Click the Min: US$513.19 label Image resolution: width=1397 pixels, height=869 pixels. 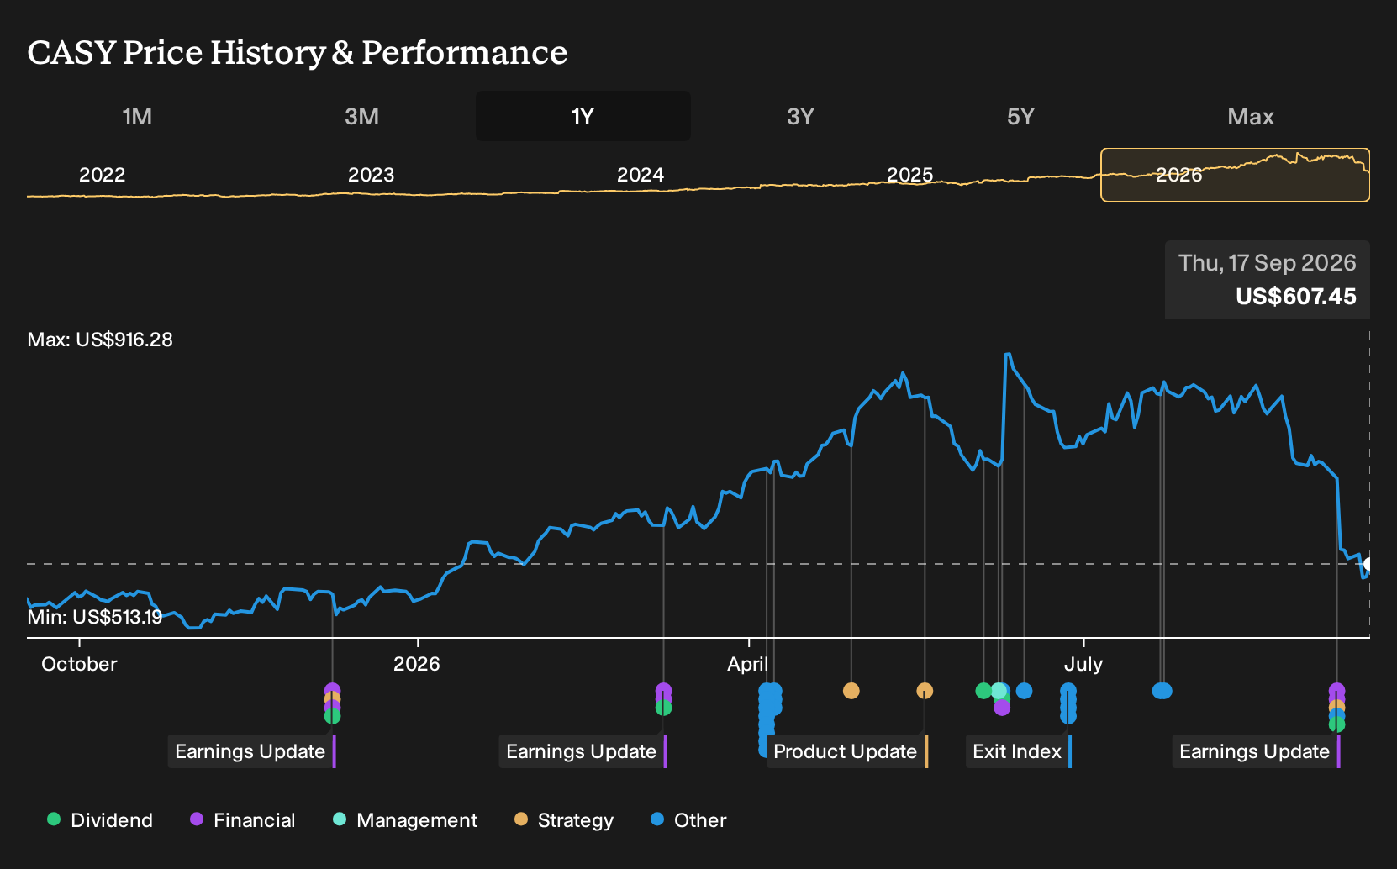click(95, 617)
